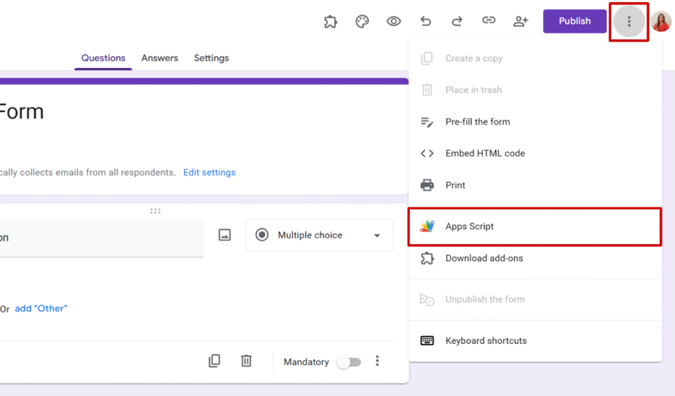The width and height of the screenshot is (675, 396).
Task: Open the add-ons puzzle icon in toolbar
Action: click(330, 21)
